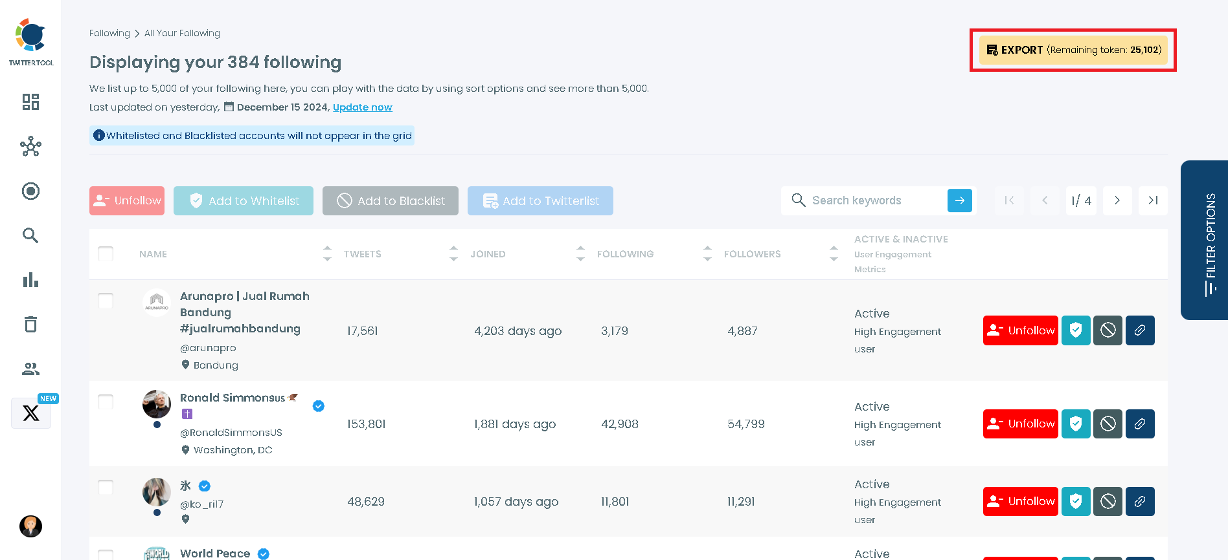Select the Arunapro row checkbox
Viewport: 1228px width, 560px height.
[106, 301]
